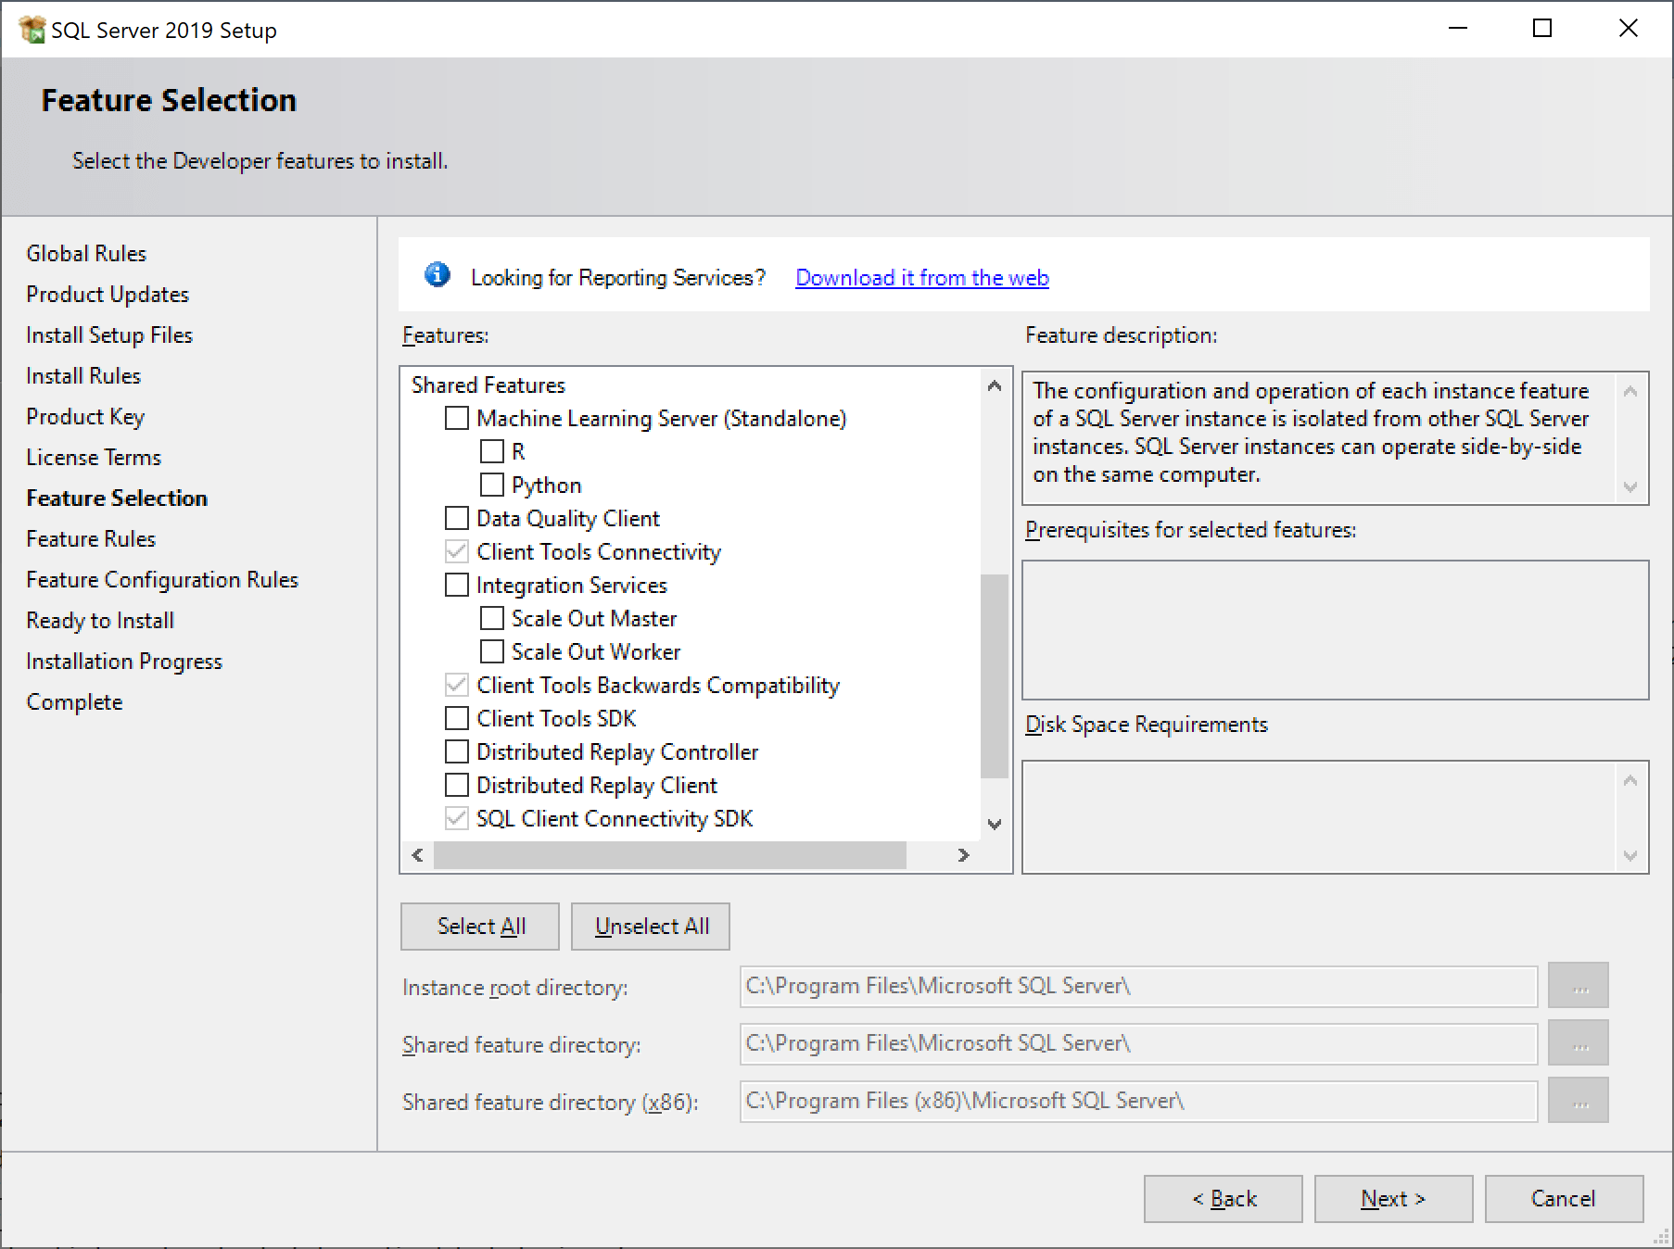
Task: Check the R feature checkbox
Action: (492, 452)
